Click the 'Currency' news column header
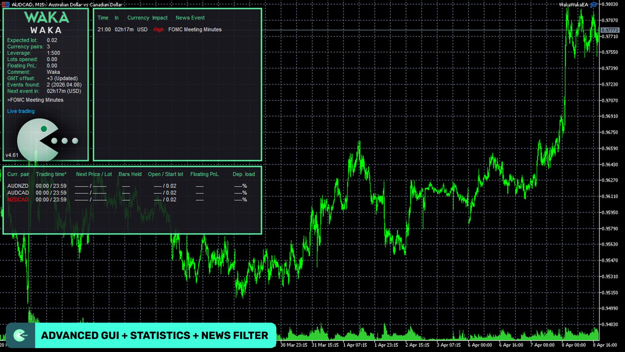This screenshot has height=352, width=625. [138, 18]
